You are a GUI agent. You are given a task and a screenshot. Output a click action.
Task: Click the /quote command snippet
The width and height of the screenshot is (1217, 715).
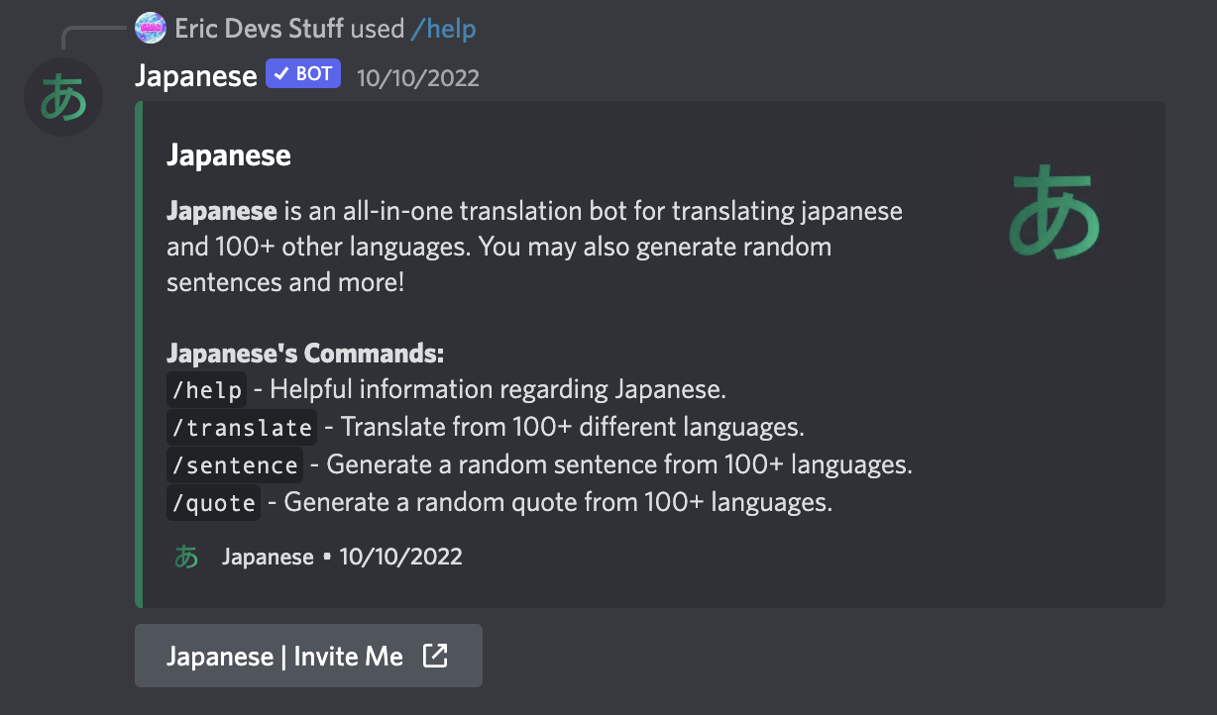[x=213, y=502]
